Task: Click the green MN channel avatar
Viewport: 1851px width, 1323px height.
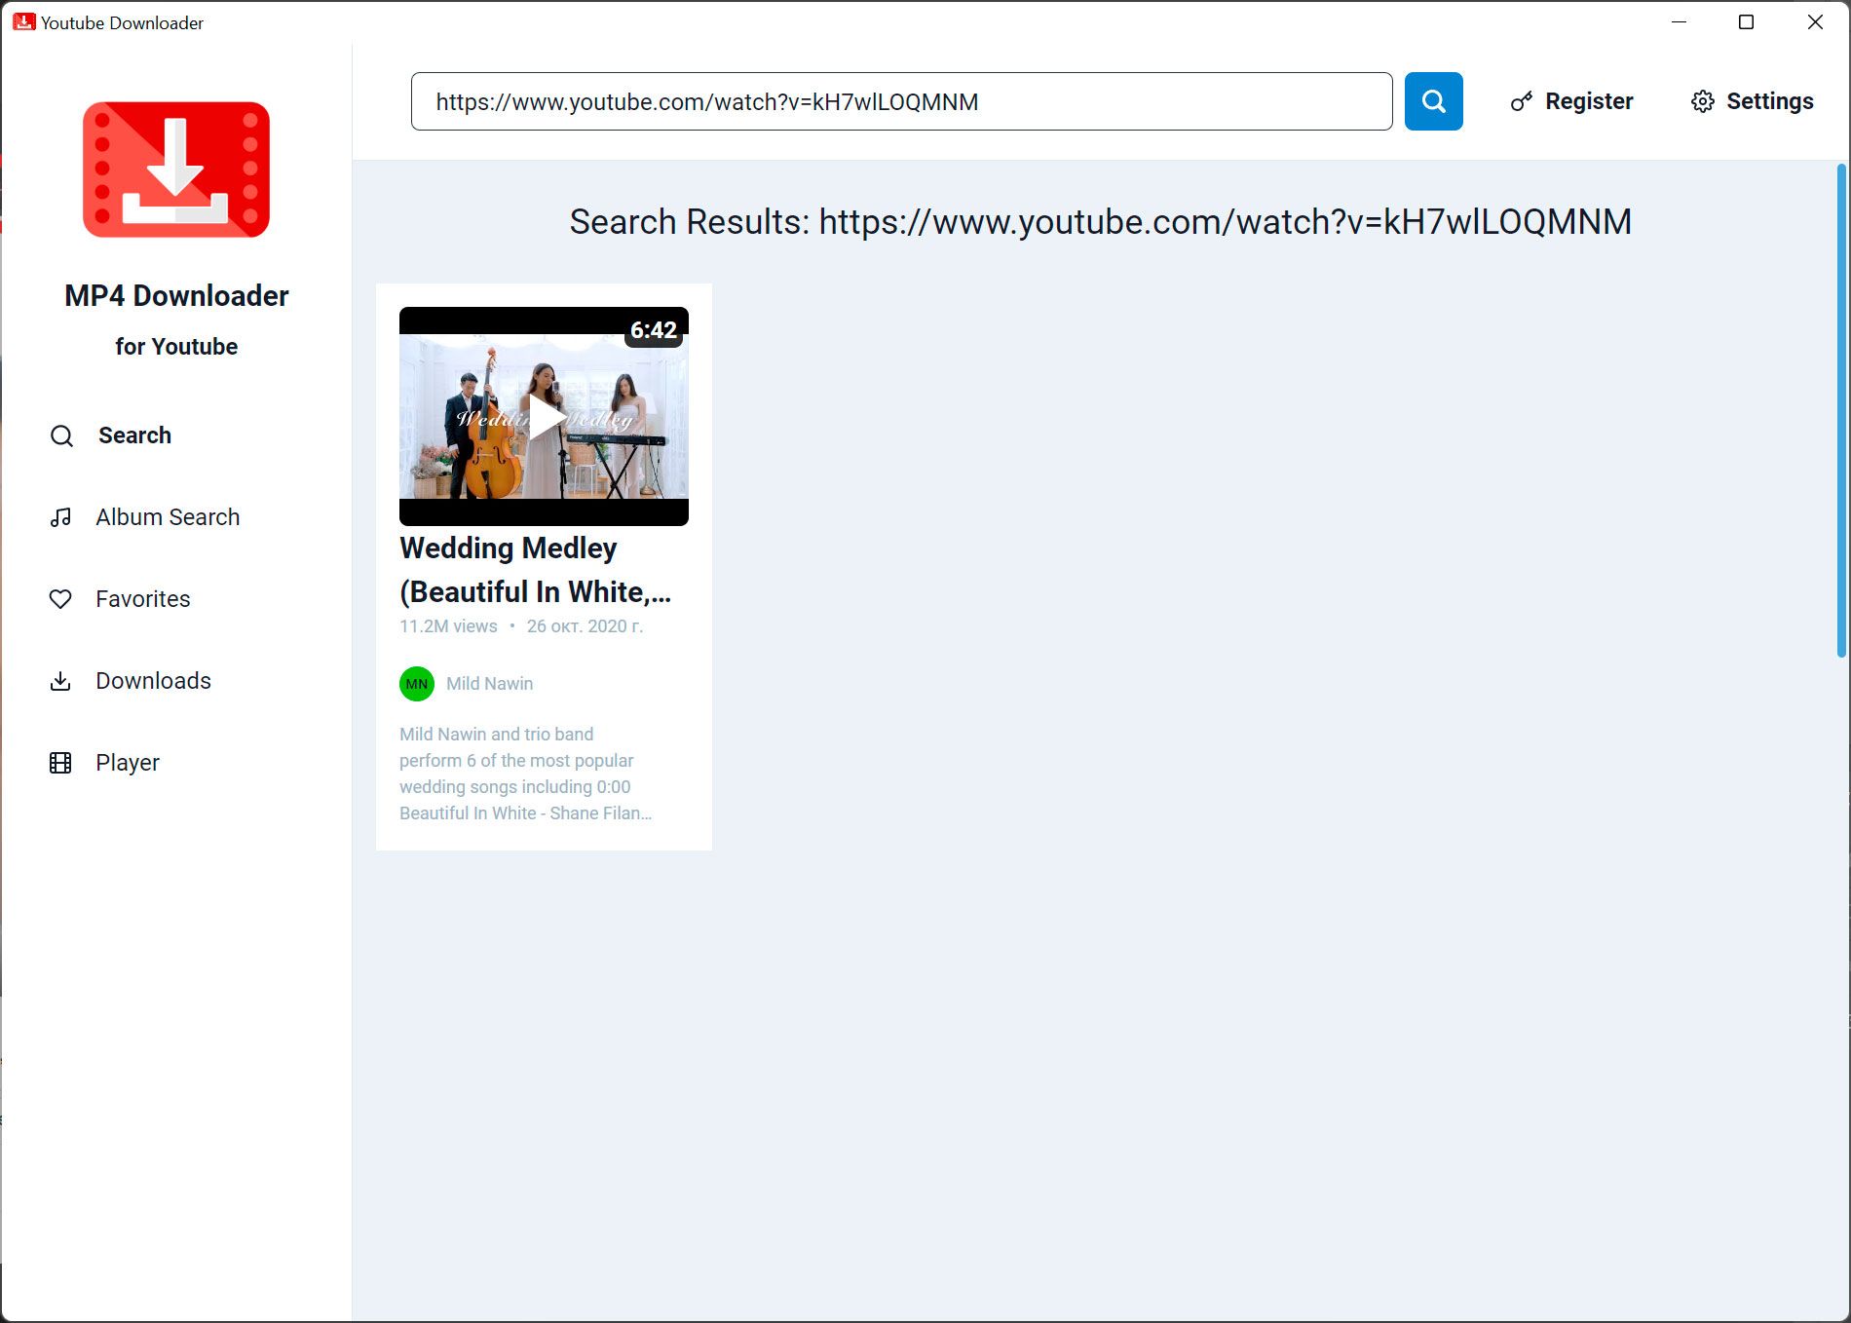Action: 417,684
